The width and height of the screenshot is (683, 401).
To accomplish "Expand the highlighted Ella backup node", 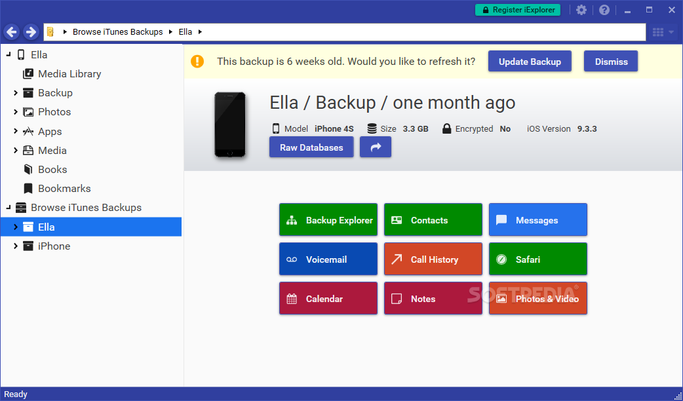I will click(x=16, y=227).
